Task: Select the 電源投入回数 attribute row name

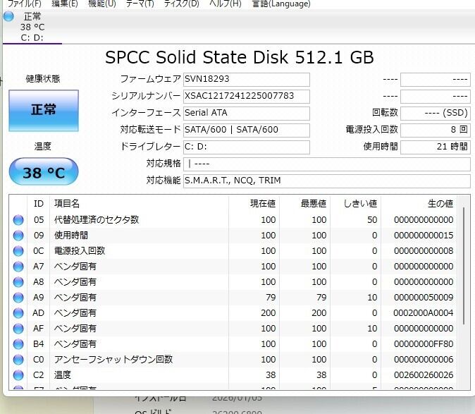Action: [x=80, y=251]
